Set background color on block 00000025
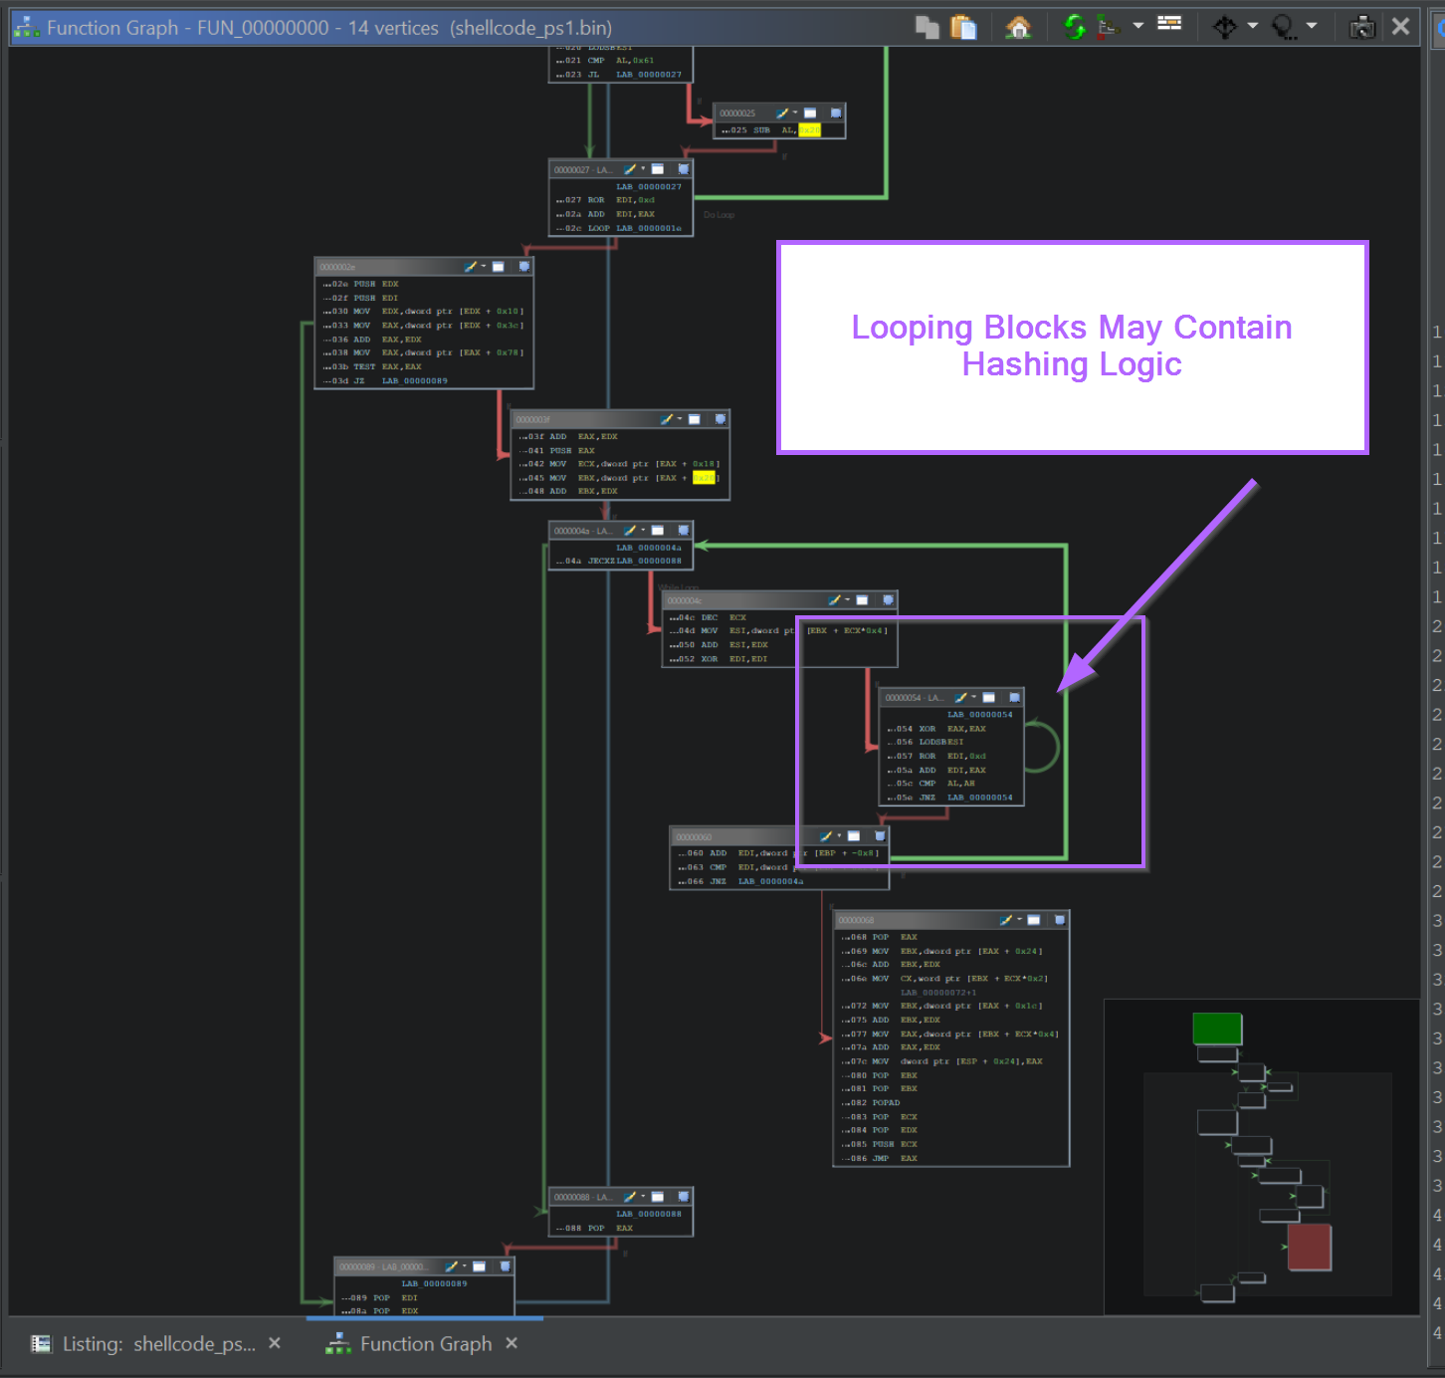 783,114
